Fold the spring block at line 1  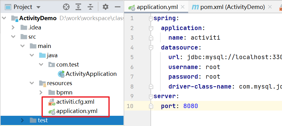click(151, 18)
